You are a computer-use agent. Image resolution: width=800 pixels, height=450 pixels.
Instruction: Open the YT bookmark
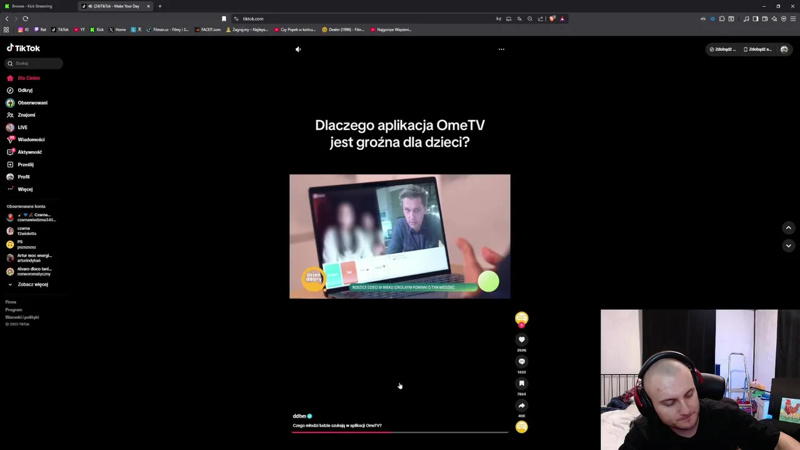click(79, 29)
